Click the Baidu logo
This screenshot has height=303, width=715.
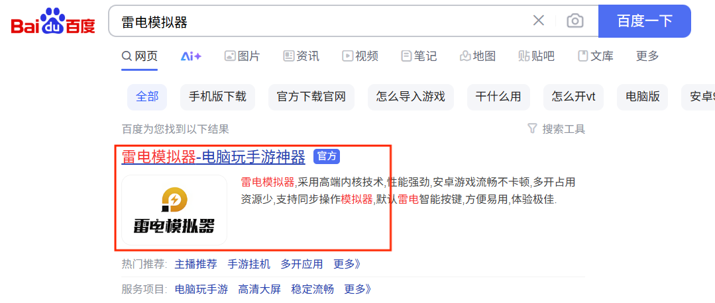point(53,21)
